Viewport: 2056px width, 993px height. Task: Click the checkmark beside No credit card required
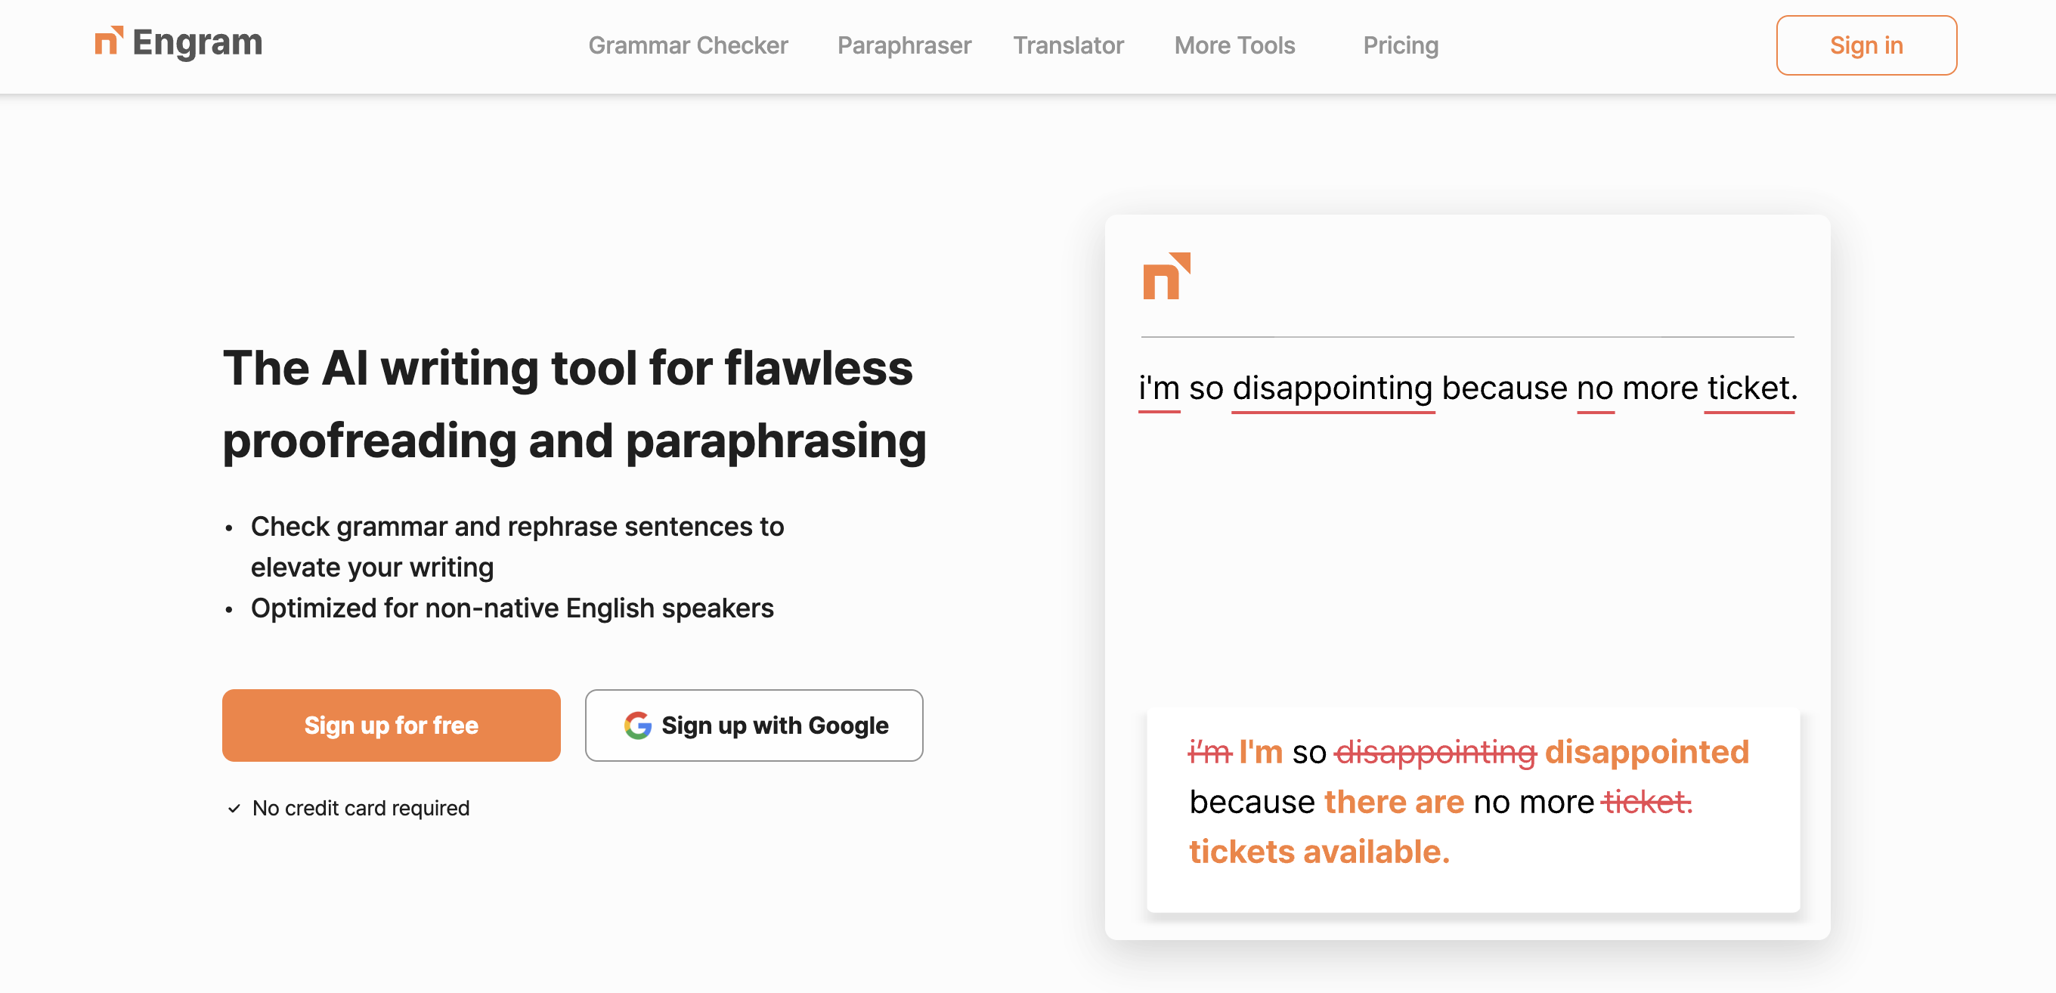click(234, 808)
